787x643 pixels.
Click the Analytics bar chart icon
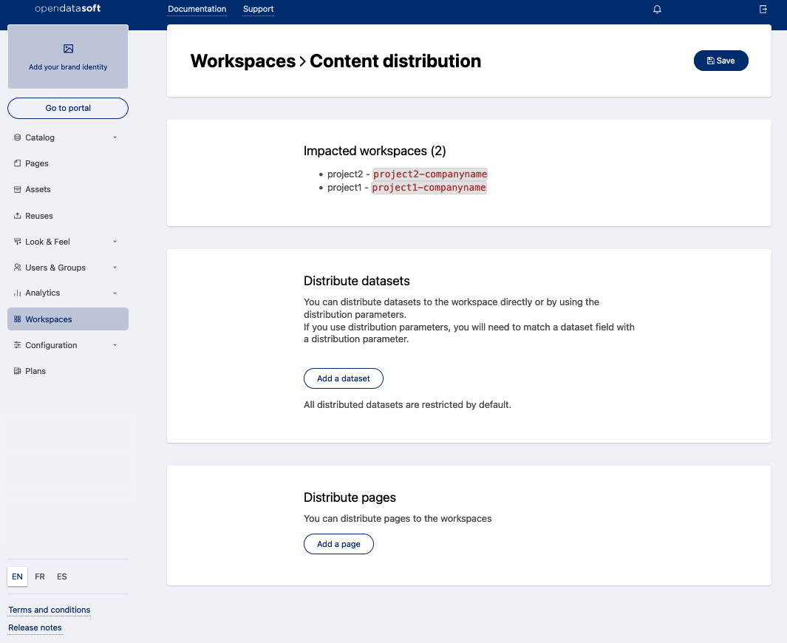click(x=18, y=293)
